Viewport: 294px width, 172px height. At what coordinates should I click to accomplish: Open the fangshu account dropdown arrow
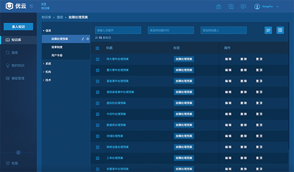278,7
